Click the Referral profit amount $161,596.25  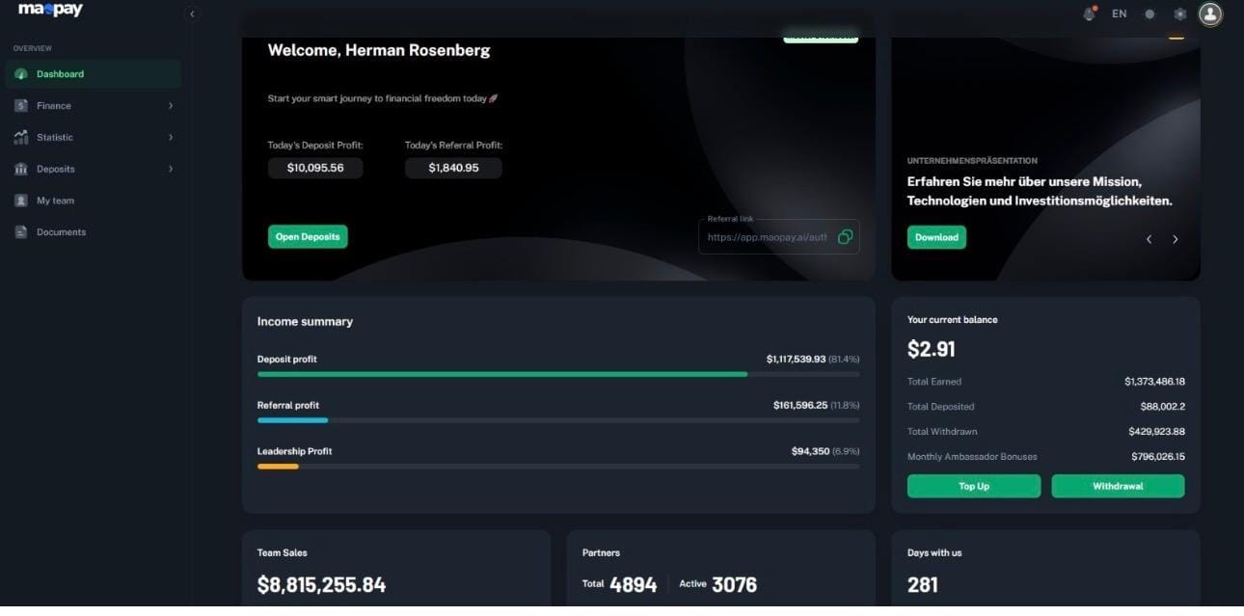(799, 405)
